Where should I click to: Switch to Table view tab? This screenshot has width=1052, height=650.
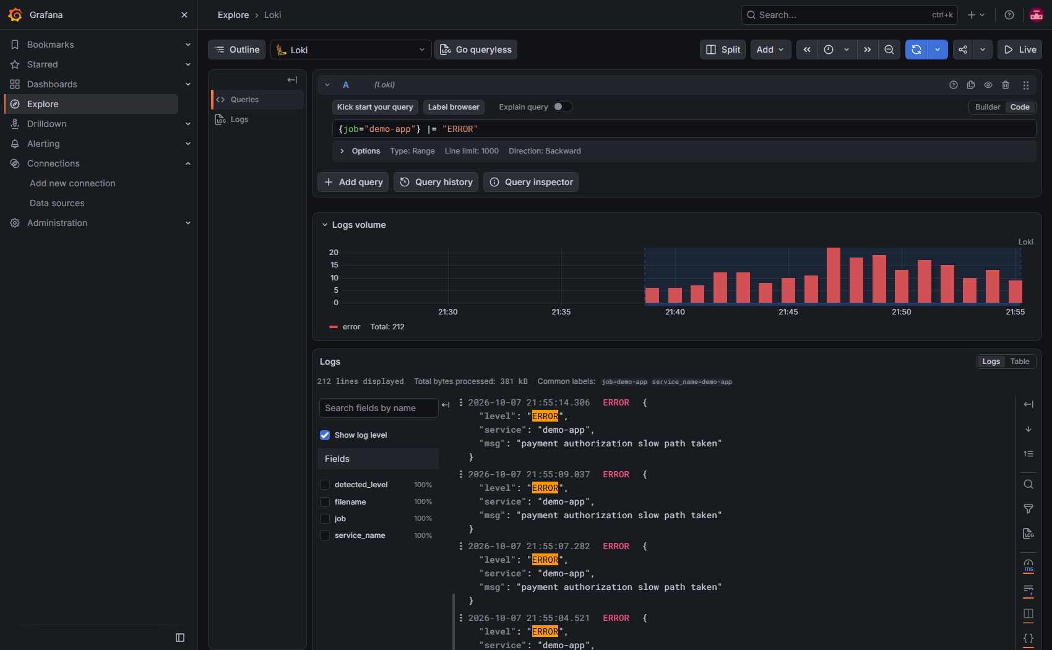pyautogui.click(x=1020, y=362)
